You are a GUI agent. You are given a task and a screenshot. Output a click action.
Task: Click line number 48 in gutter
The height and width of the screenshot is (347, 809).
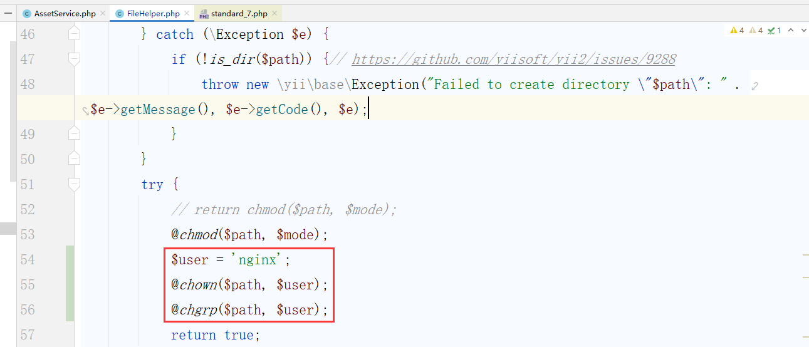28,84
